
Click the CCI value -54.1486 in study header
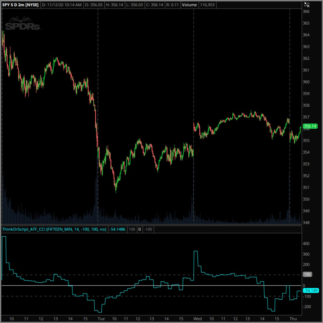[x=117, y=229]
